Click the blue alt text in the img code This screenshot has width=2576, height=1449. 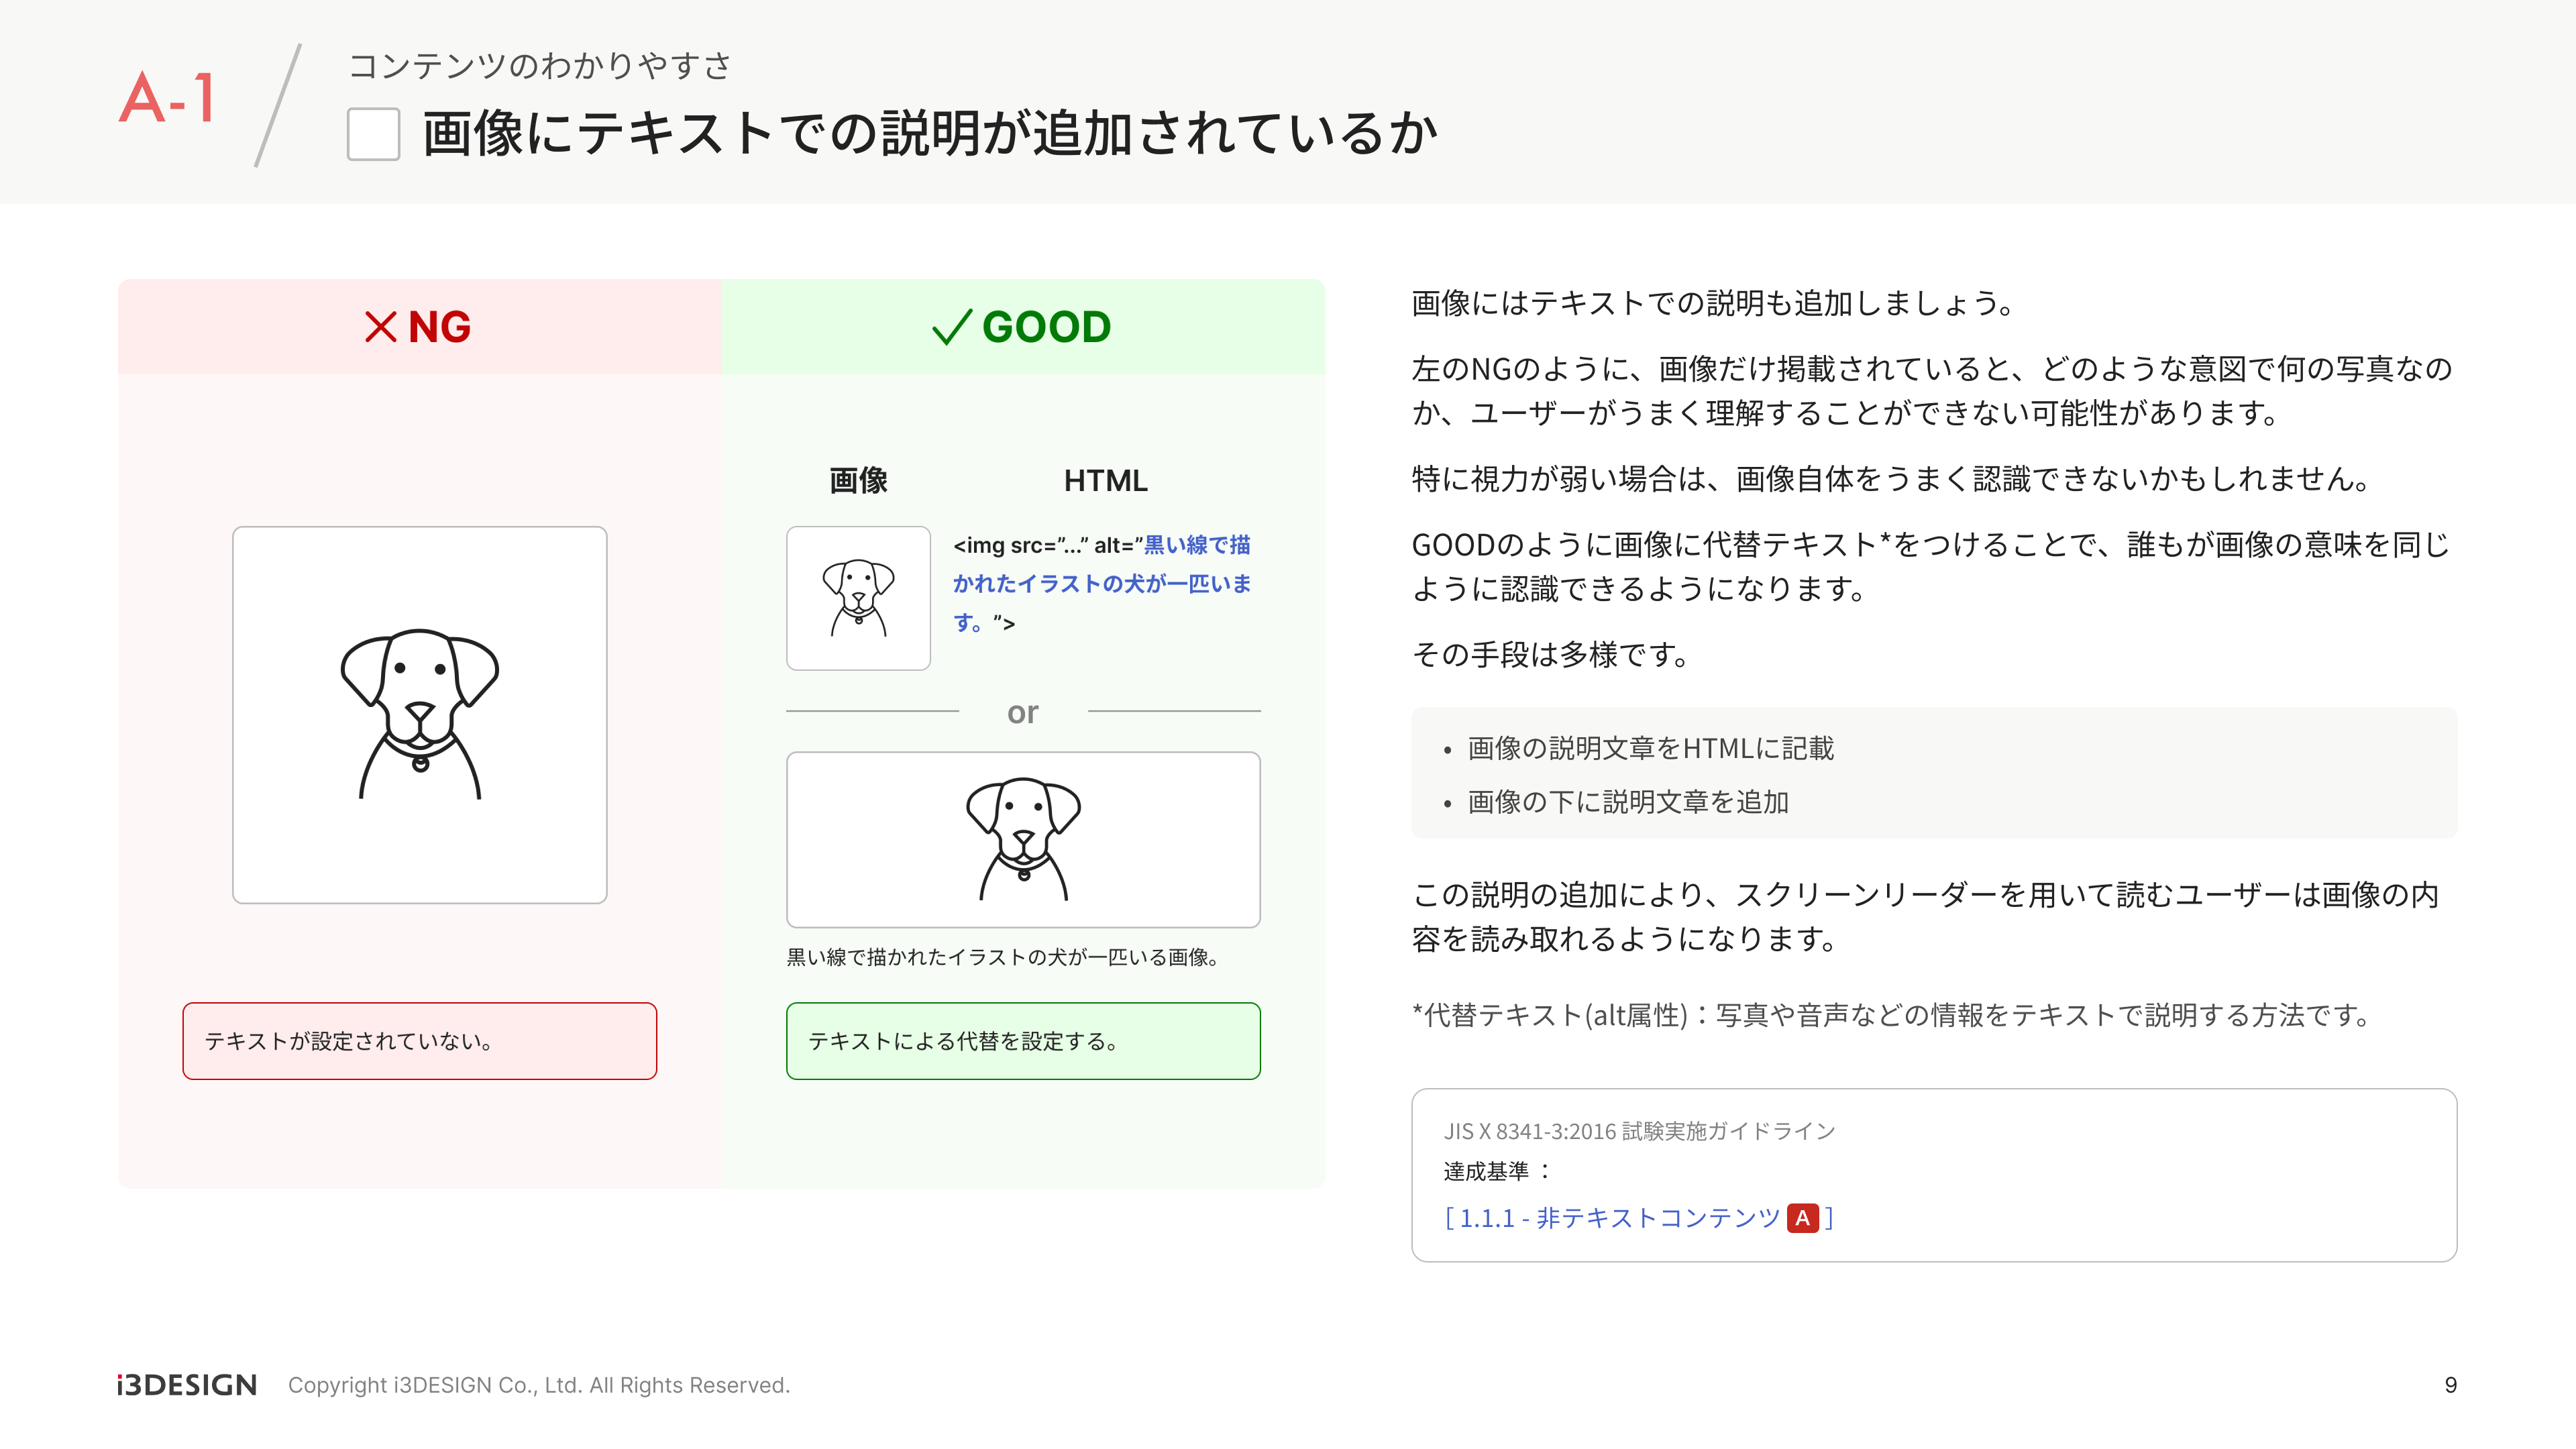[x=1101, y=583]
